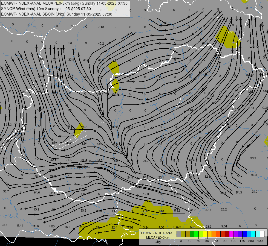Select the white legend swatch
The width and height of the screenshot is (268, 246).
coord(262,234)
